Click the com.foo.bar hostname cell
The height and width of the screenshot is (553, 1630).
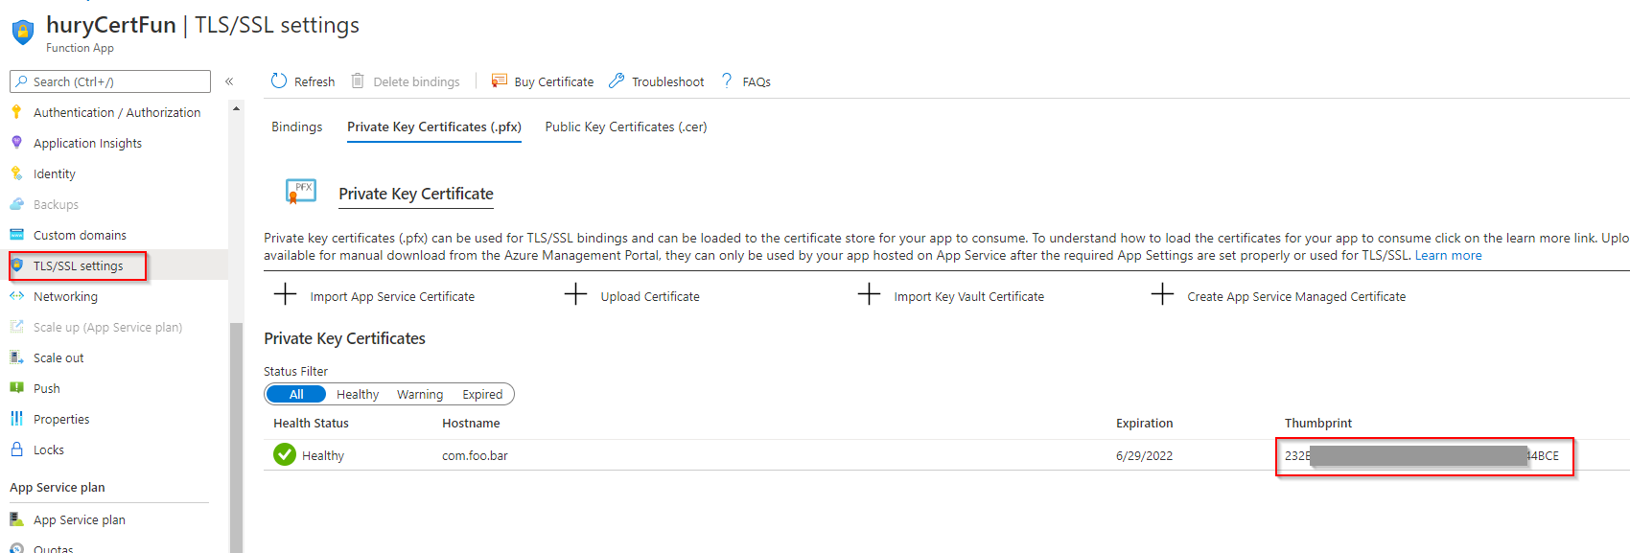[x=475, y=455]
